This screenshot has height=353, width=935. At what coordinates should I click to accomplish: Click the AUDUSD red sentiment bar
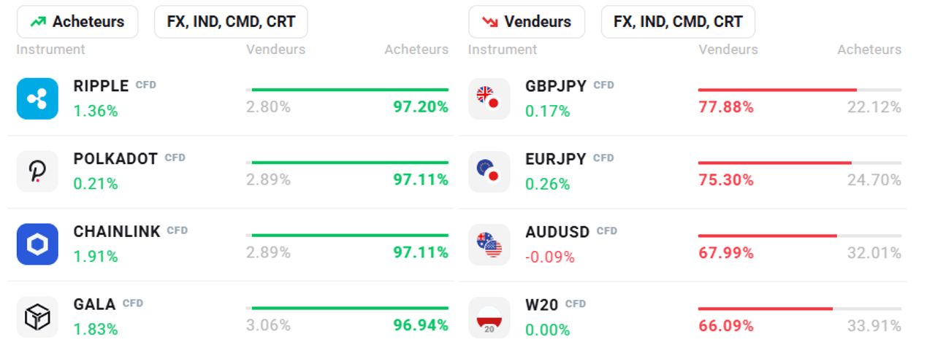click(x=767, y=236)
